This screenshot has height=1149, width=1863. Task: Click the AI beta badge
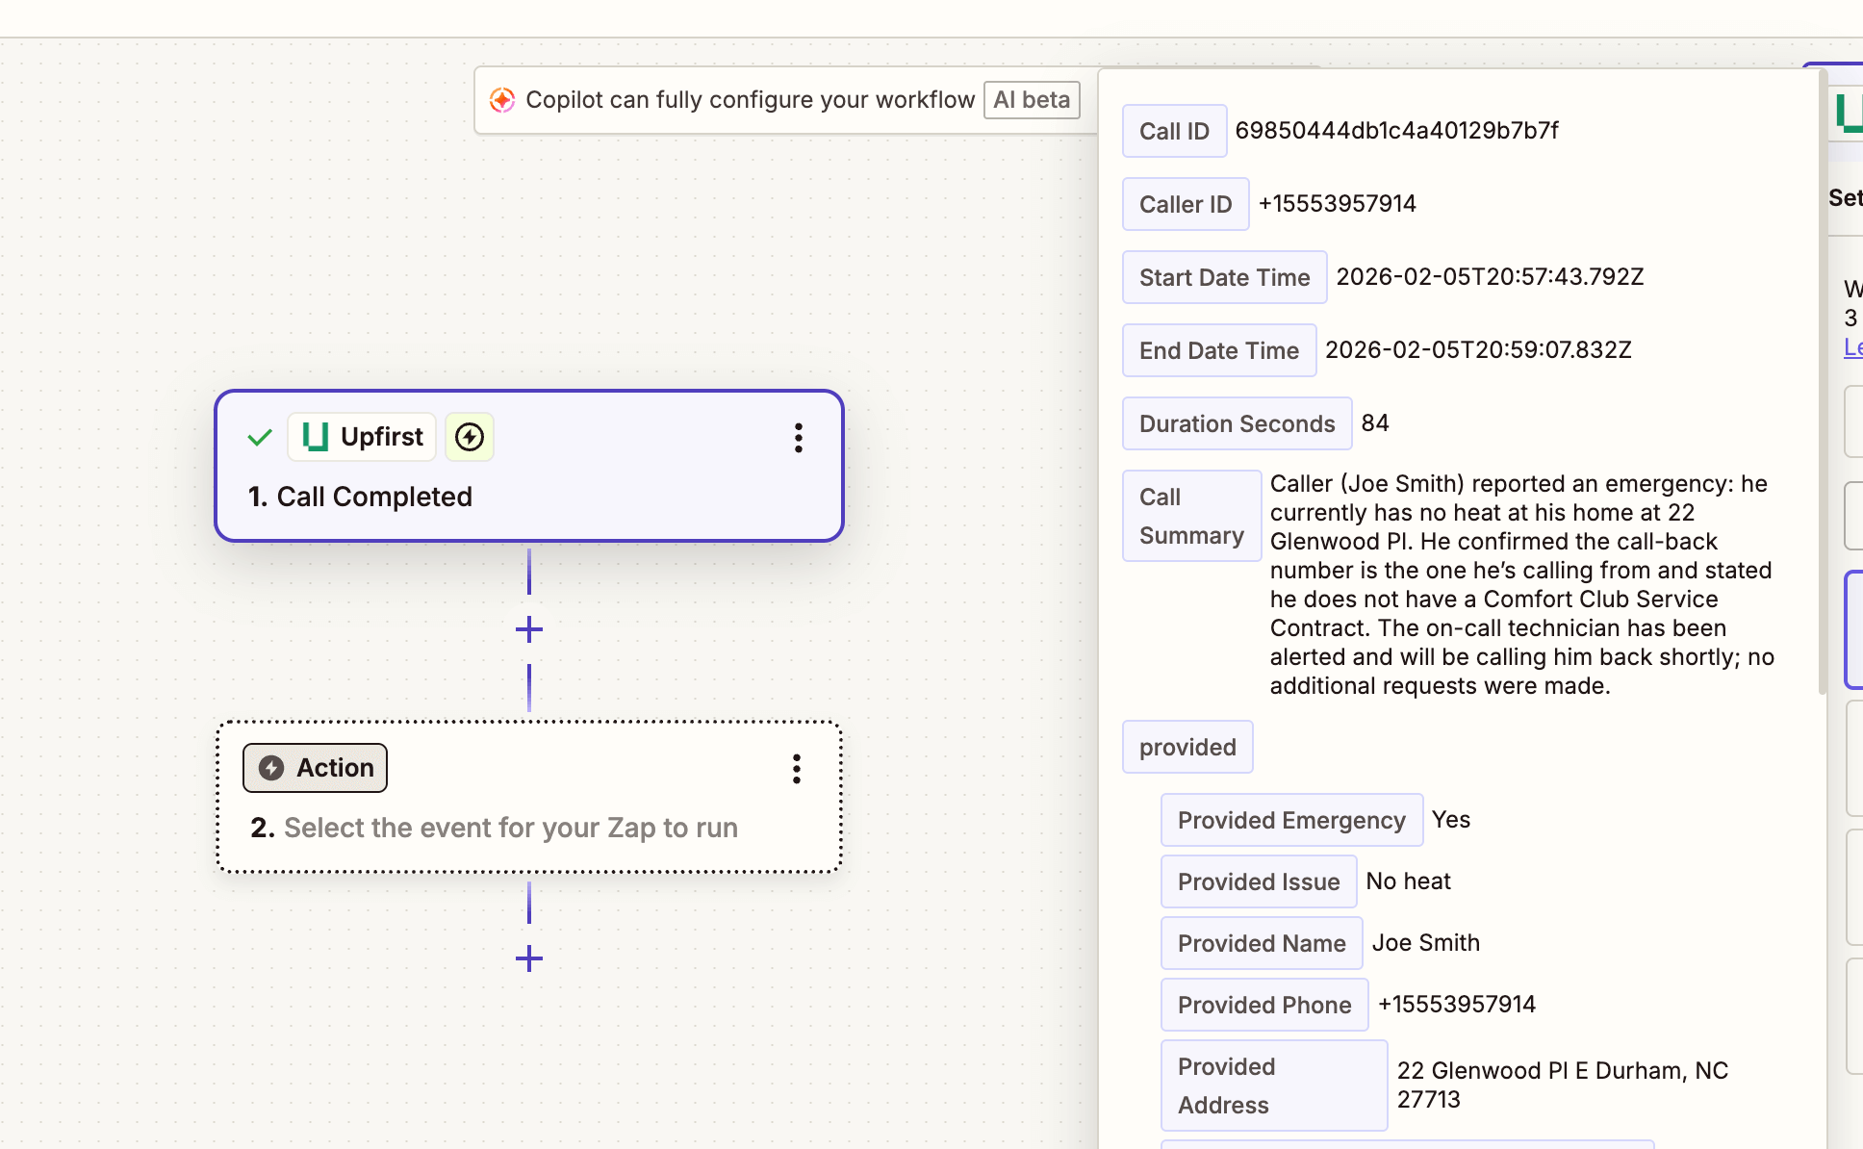click(1032, 99)
